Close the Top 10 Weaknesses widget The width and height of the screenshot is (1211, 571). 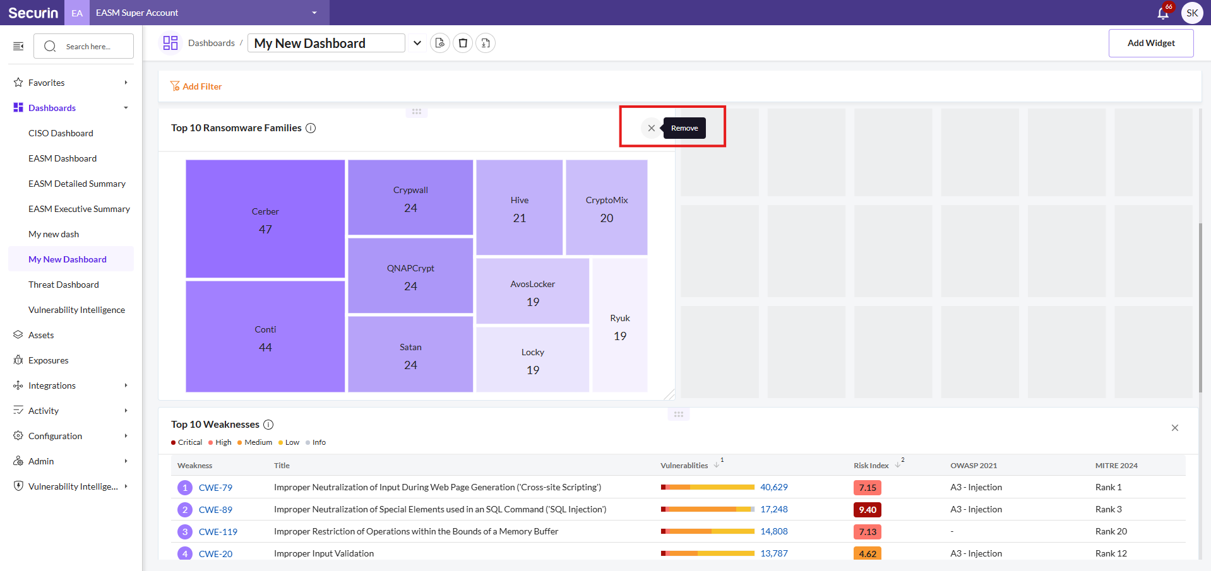1175,428
